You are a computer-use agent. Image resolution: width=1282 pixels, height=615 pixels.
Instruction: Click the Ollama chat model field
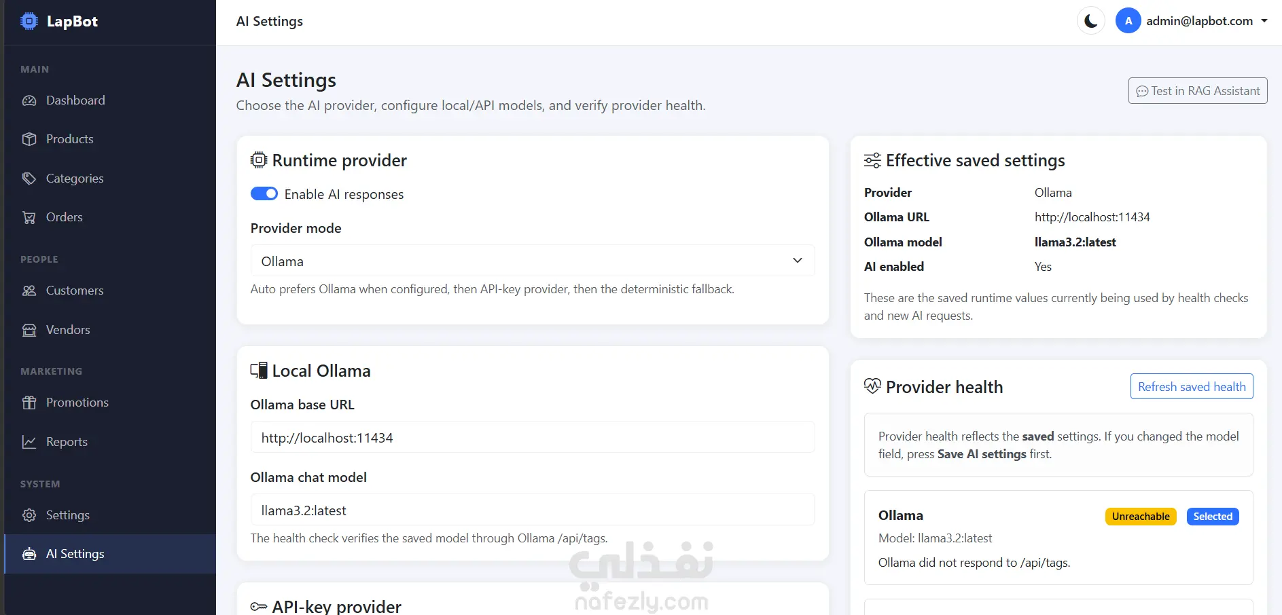pyautogui.click(x=533, y=510)
